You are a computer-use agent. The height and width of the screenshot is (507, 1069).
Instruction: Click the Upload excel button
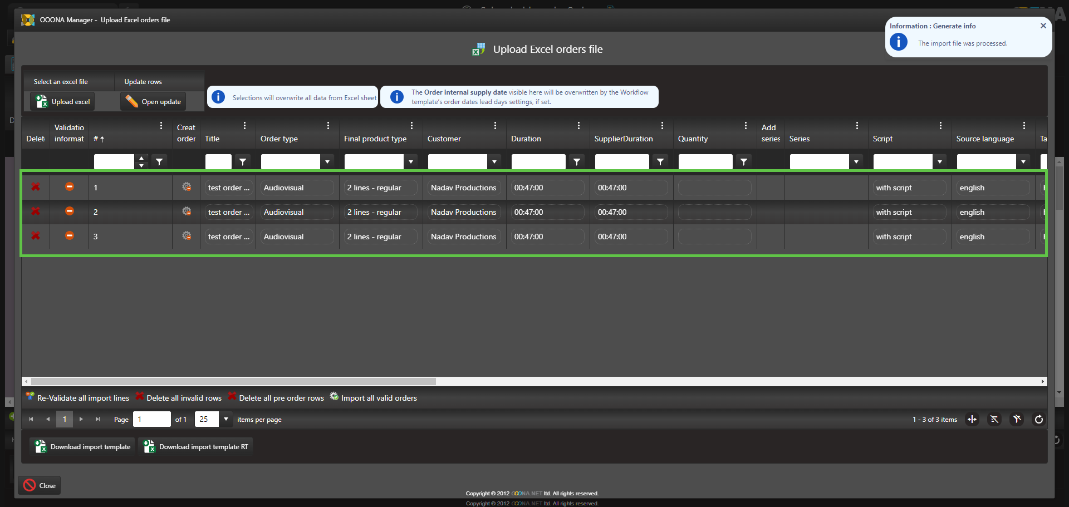tap(63, 102)
